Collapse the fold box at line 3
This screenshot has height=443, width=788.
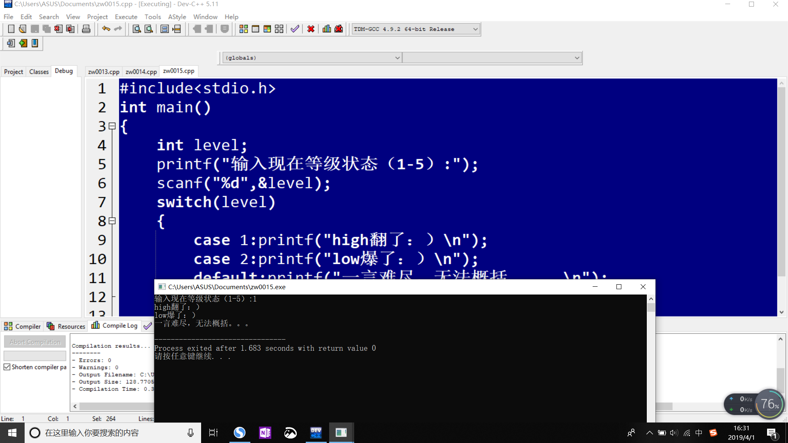click(112, 126)
